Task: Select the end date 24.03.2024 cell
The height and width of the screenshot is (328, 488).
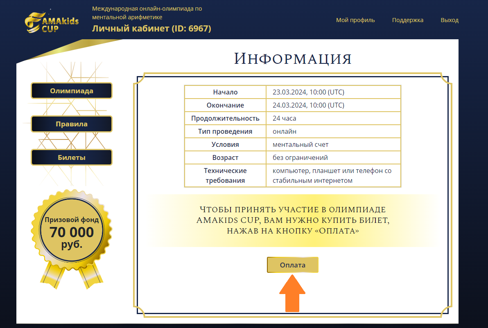Action: [308, 105]
